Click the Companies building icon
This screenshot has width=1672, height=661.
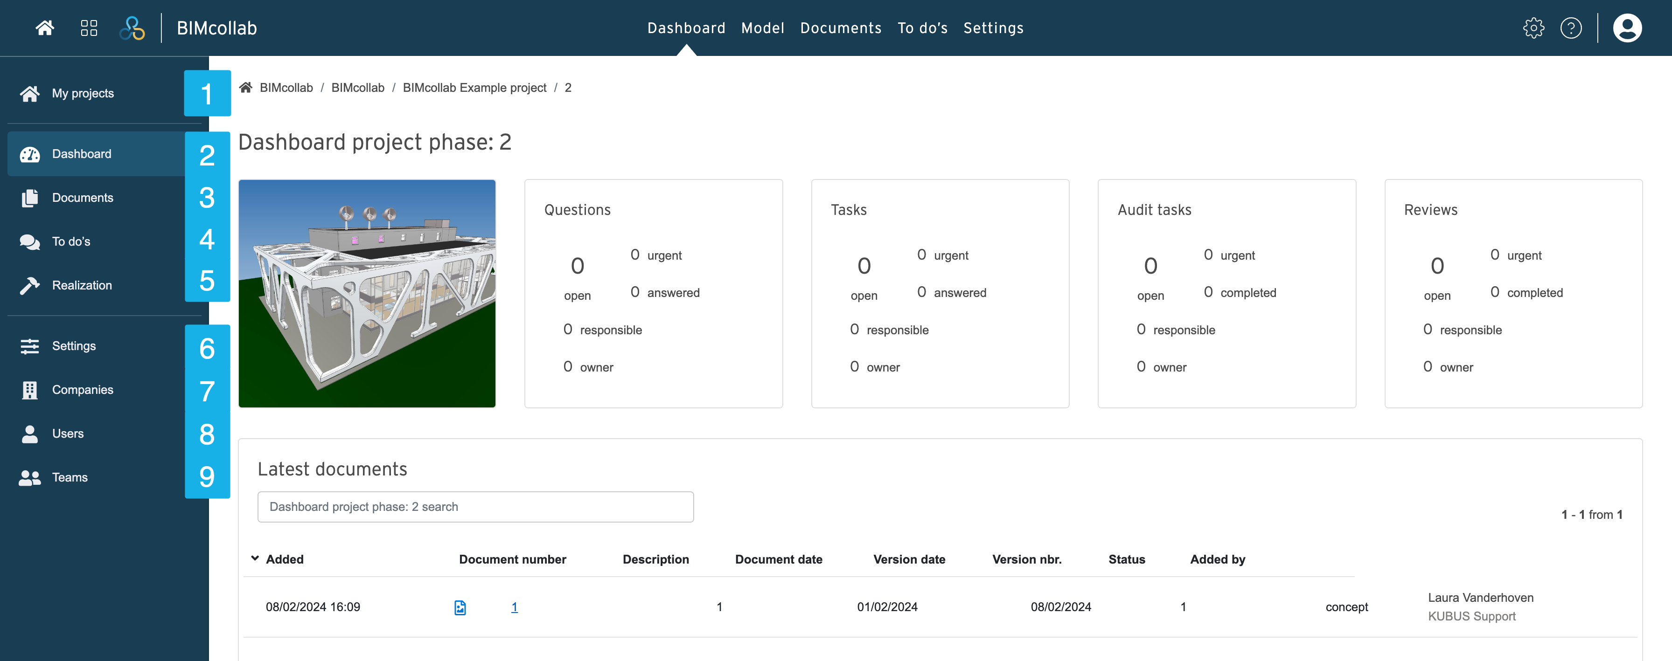[x=30, y=390]
